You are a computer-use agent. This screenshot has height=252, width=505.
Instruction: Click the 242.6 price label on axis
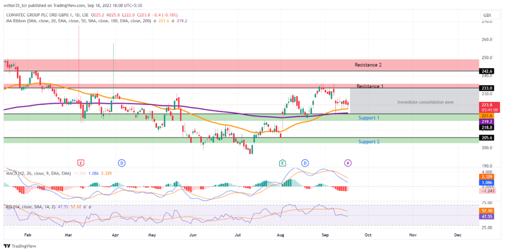click(486, 71)
